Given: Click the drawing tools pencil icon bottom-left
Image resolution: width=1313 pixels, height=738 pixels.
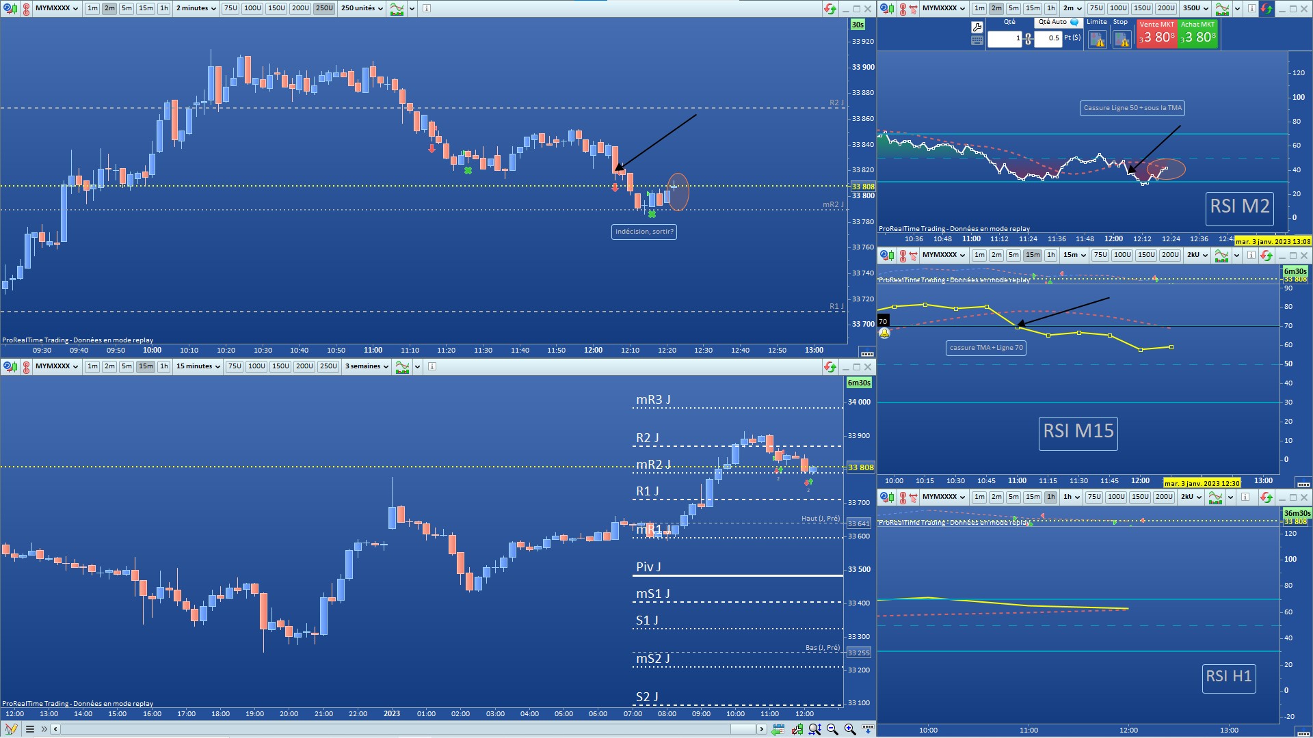Looking at the screenshot, I should (10, 729).
